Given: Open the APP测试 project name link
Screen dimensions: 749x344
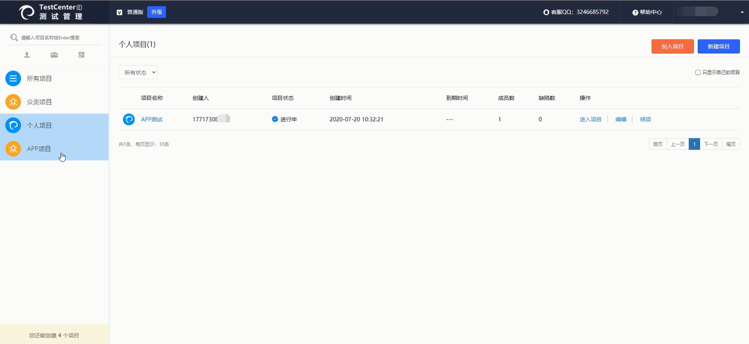Looking at the screenshot, I should point(152,119).
